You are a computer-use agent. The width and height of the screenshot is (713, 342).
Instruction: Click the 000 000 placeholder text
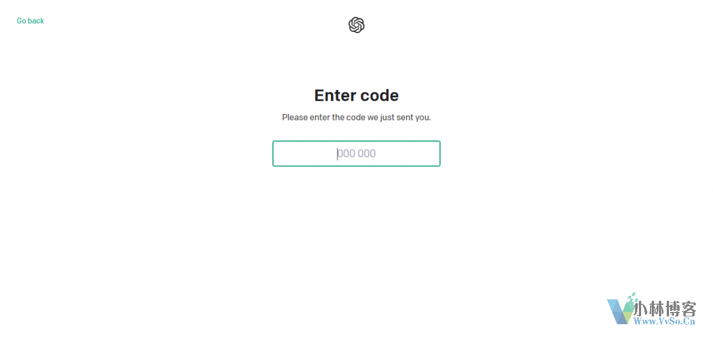[x=356, y=153]
